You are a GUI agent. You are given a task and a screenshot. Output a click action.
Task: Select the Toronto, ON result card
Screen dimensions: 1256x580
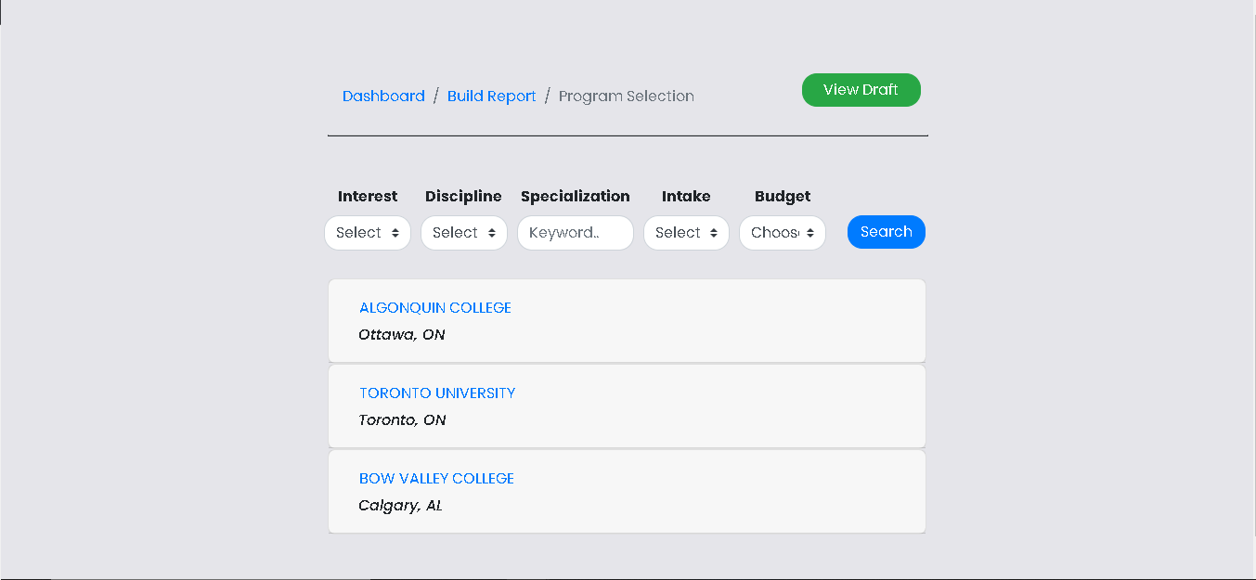[627, 406]
